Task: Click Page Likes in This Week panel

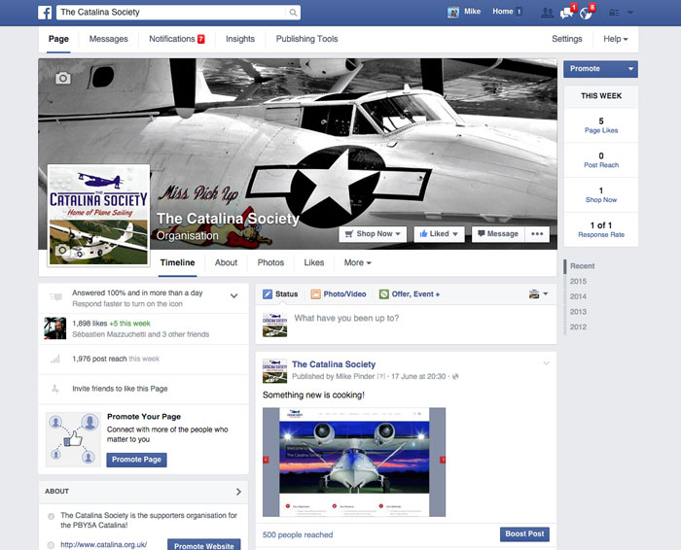Action: coord(601,130)
